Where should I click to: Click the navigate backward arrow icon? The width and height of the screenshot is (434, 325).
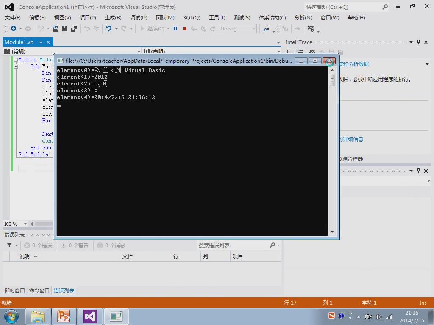pyautogui.click(x=13, y=28)
